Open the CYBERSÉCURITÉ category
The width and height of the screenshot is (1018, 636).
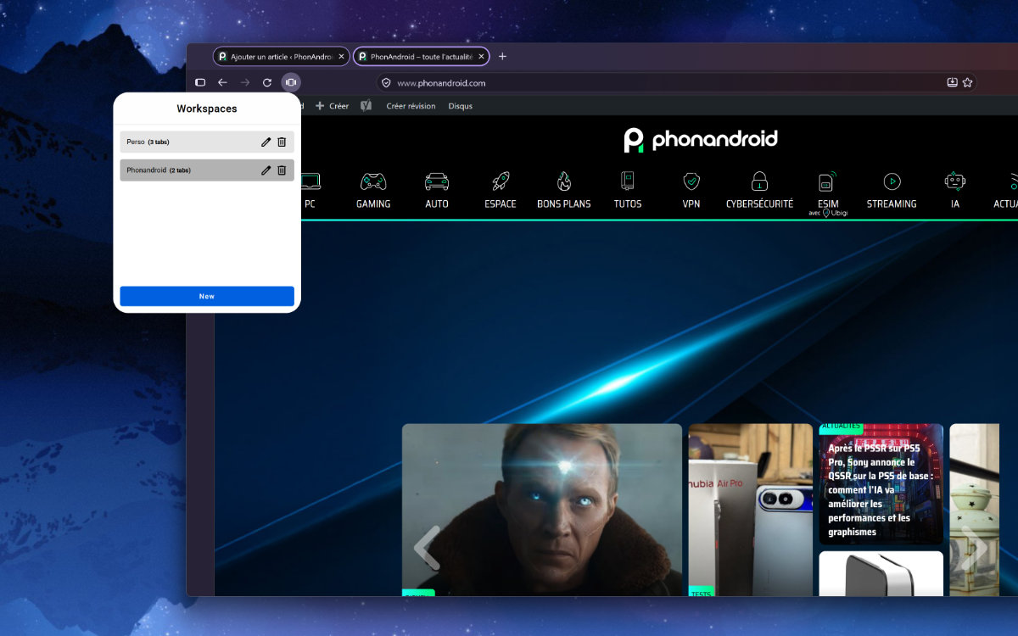759,191
